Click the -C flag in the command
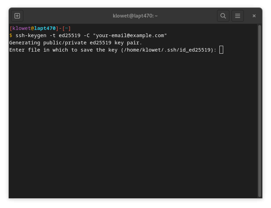This screenshot has width=271, height=208. [x=87, y=35]
